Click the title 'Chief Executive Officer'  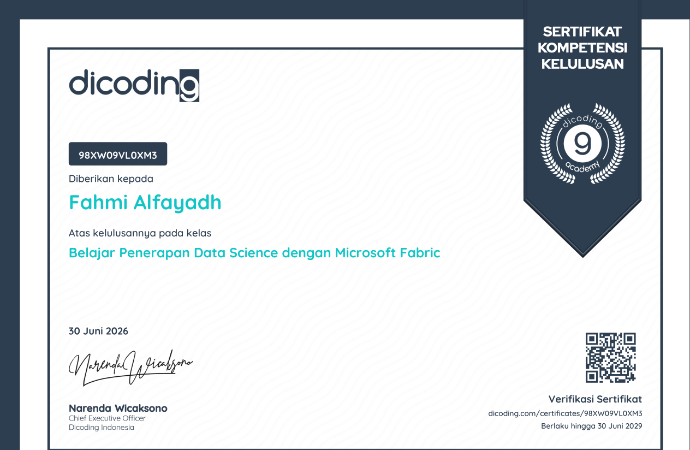[107, 418]
